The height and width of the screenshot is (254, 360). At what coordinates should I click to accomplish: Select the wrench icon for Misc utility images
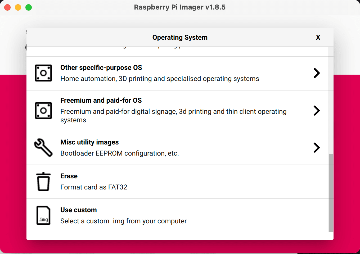[x=43, y=147]
